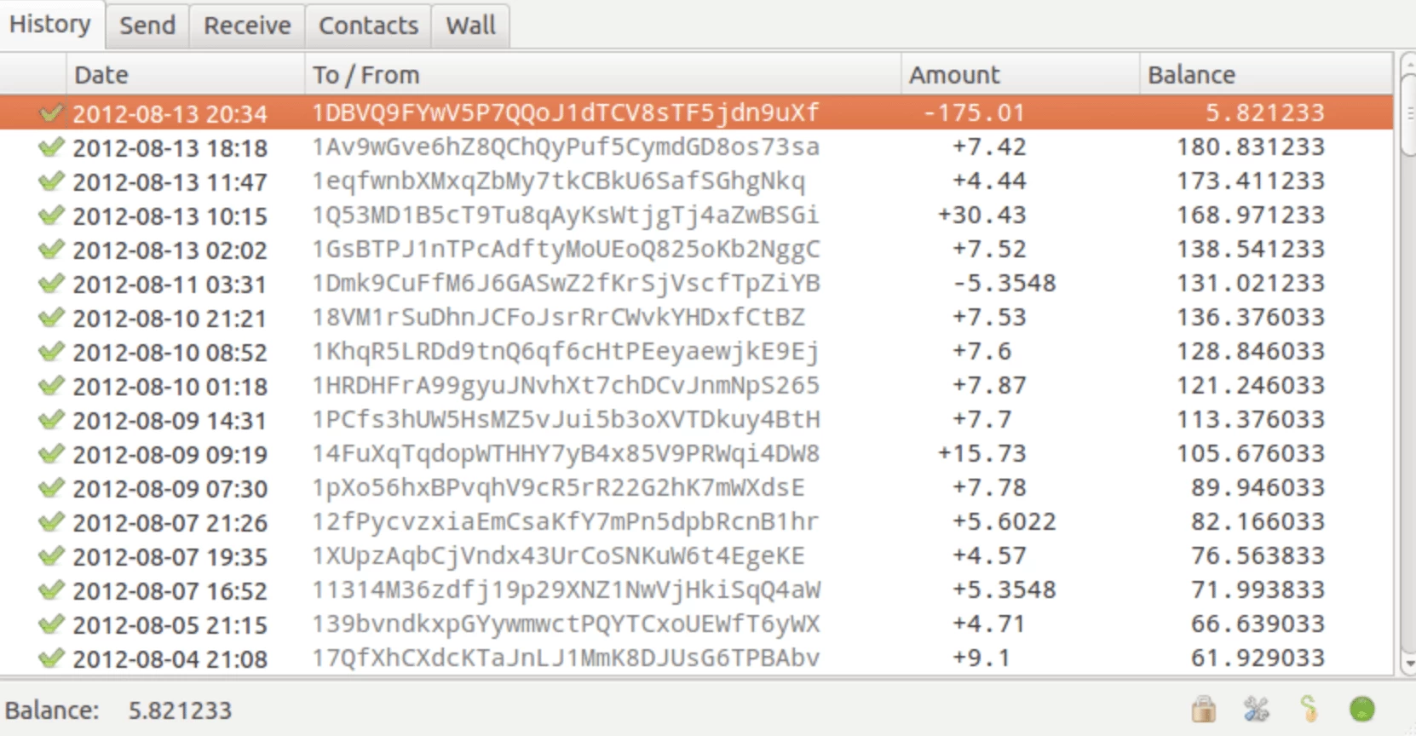The width and height of the screenshot is (1416, 736).
Task: Switch to the Send tab
Action: pos(147,26)
